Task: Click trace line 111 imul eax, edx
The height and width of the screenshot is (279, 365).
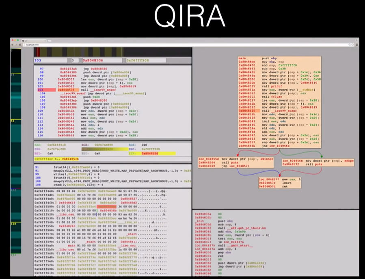Action: [71, 118]
